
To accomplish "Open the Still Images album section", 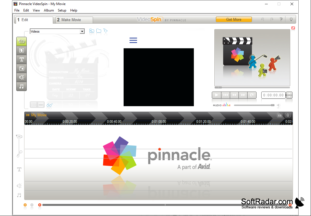I will 21,69.
